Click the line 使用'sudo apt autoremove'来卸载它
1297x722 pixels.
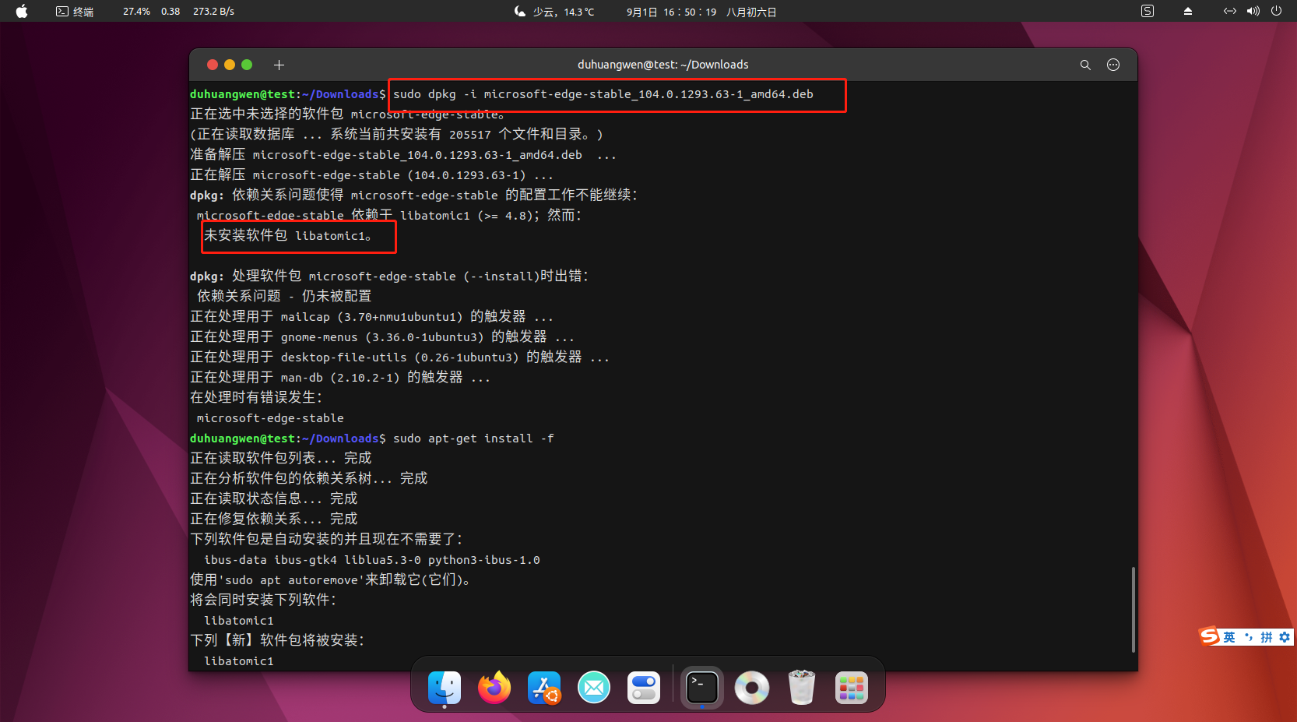tap(330, 579)
